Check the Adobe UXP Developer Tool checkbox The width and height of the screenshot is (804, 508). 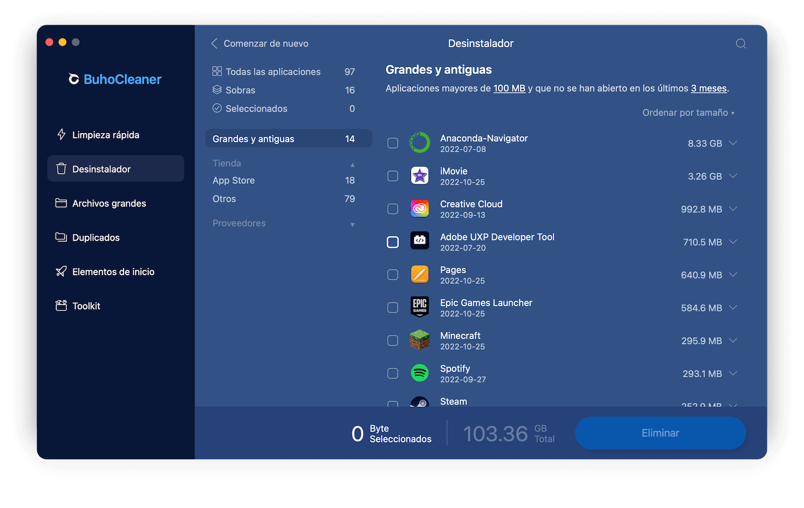pos(393,242)
